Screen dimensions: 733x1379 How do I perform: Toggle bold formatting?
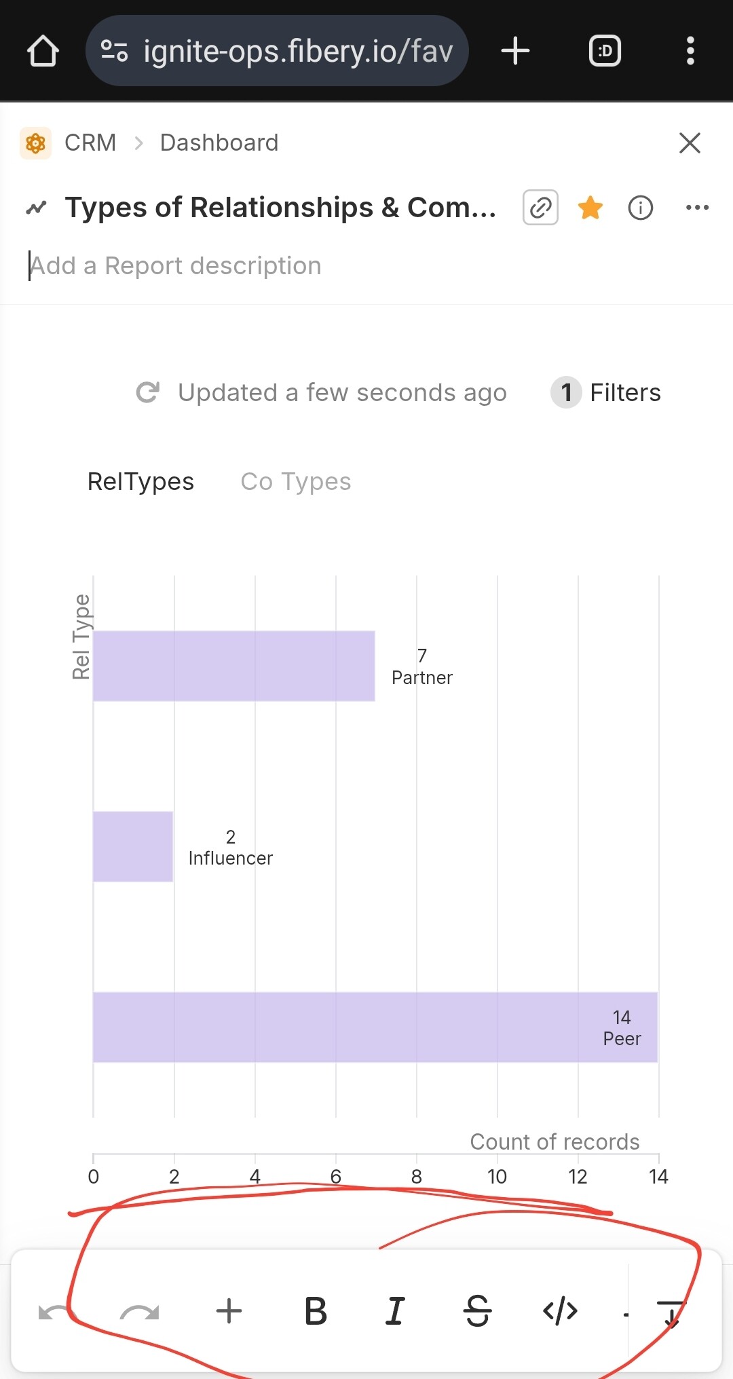coord(316,1311)
